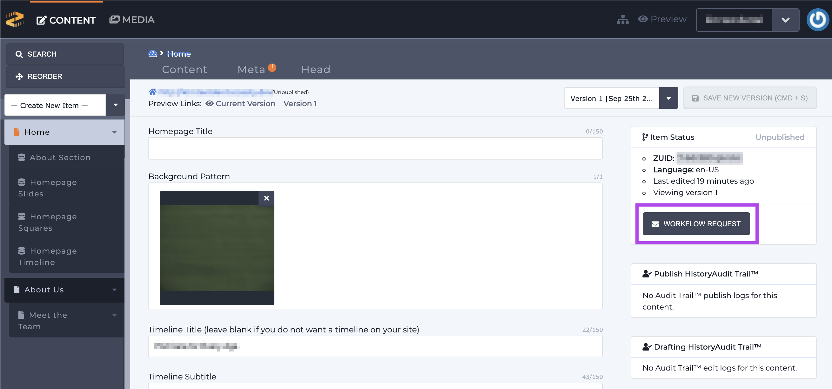The height and width of the screenshot is (389, 832).
Task: Open Homepage Slides in sidebar
Action: [x=67, y=188]
